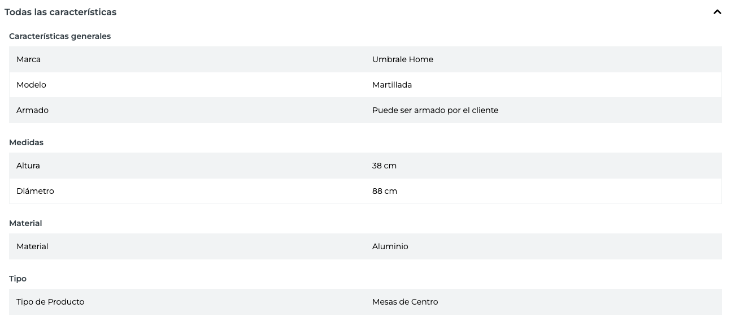731x321 pixels.
Task: Select the "Umbrale Home" brand value
Action: pos(402,59)
